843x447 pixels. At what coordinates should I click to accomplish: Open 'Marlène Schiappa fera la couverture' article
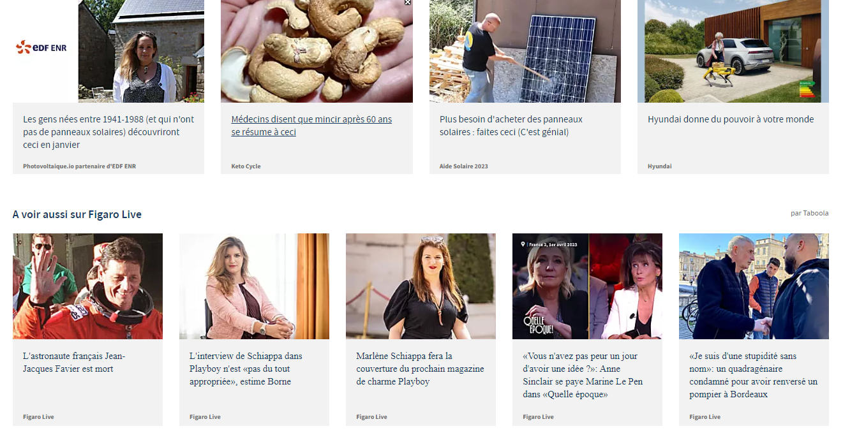click(x=420, y=369)
